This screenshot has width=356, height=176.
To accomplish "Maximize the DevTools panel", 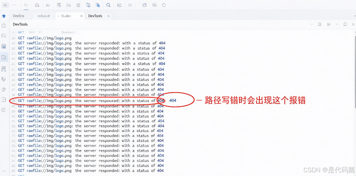I will (345, 24).
